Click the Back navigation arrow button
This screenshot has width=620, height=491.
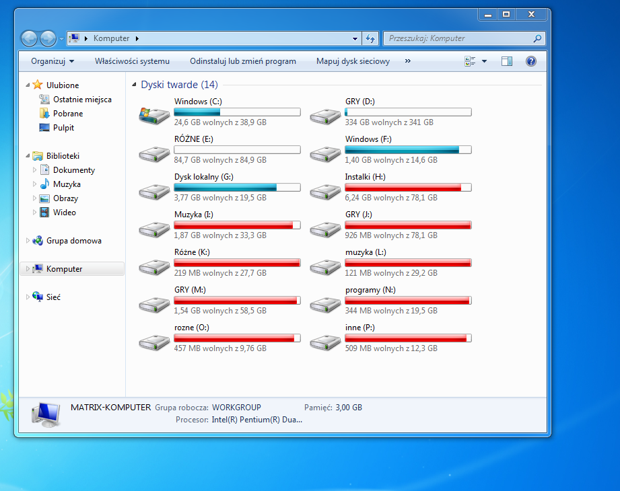pos(29,39)
